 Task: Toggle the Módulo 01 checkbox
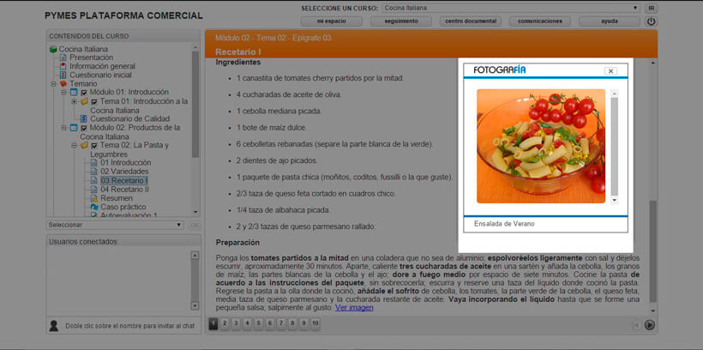84,93
